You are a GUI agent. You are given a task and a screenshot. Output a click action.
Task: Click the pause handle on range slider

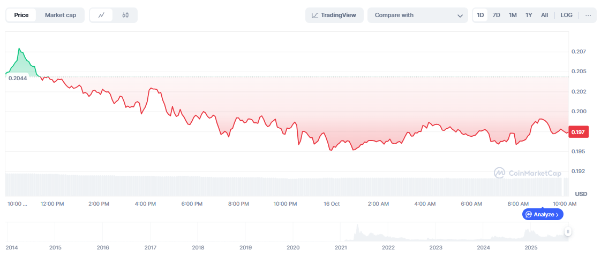click(568, 231)
